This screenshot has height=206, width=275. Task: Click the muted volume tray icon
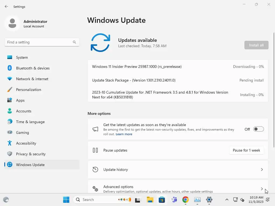coord(242,200)
